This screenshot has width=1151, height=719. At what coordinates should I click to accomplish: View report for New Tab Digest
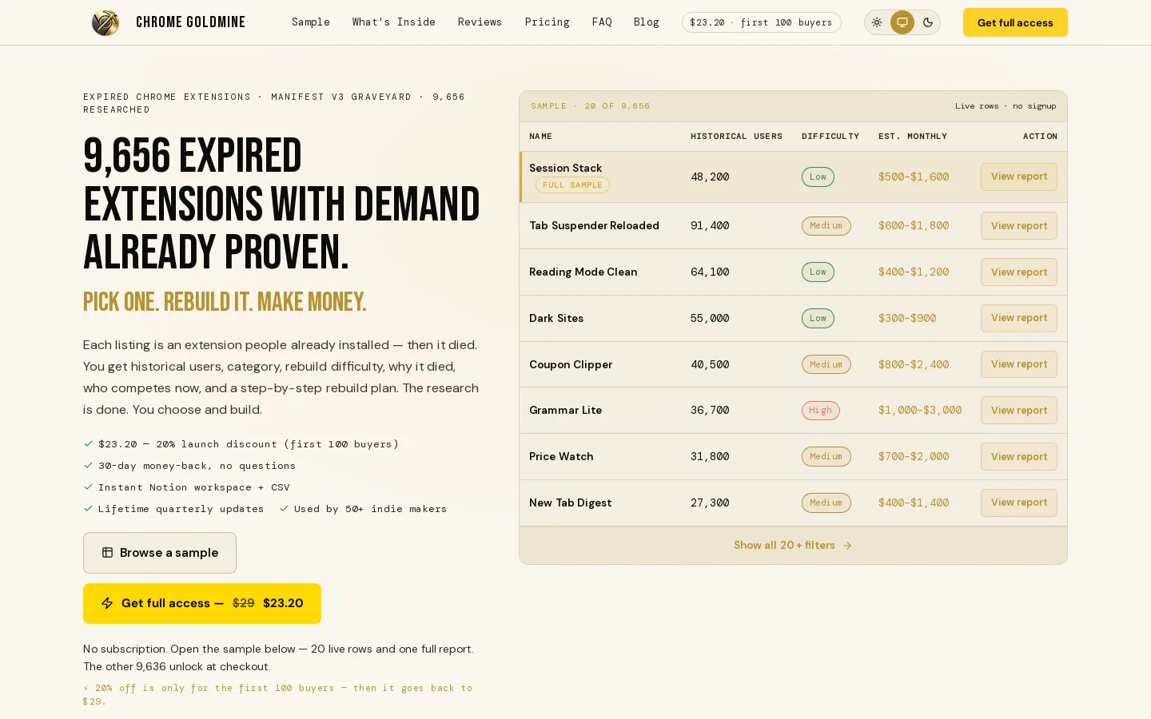pyautogui.click(x=1019, y=503)
